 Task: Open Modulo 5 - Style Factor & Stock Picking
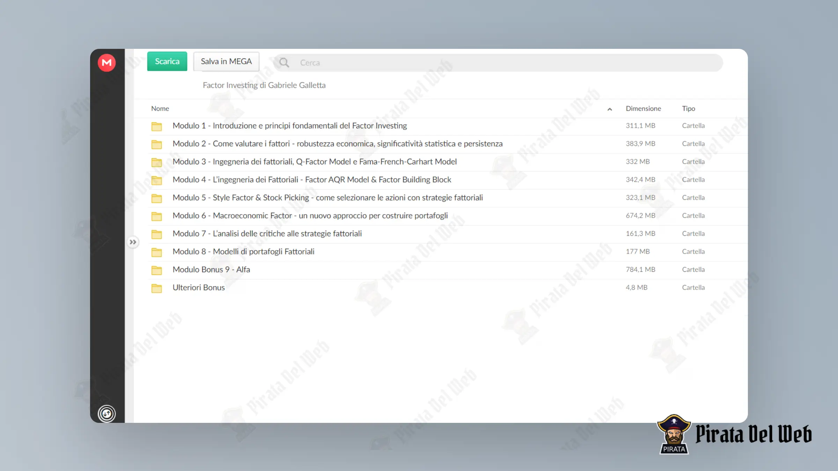[x=328, y=197]
